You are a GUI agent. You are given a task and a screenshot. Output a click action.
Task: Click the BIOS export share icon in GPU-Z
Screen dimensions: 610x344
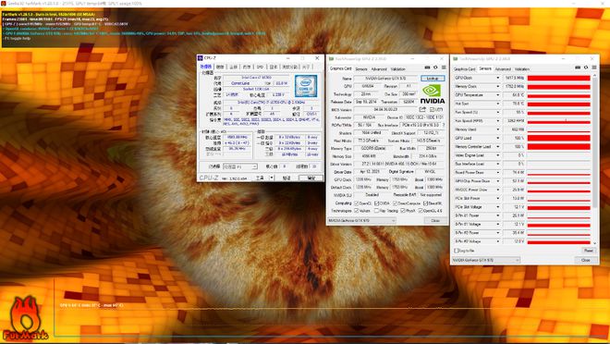click(x=422, y=110)
